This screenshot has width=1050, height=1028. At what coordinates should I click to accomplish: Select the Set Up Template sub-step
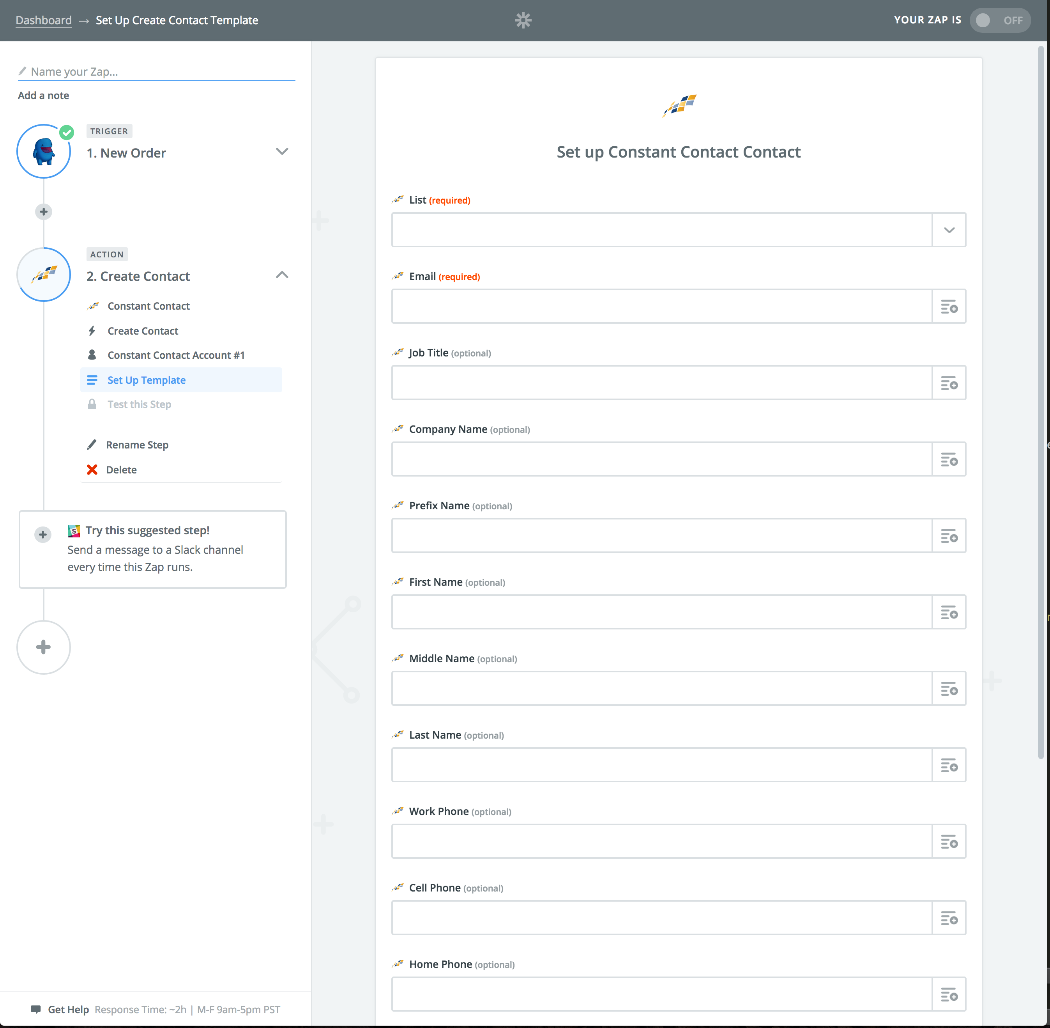181,380
